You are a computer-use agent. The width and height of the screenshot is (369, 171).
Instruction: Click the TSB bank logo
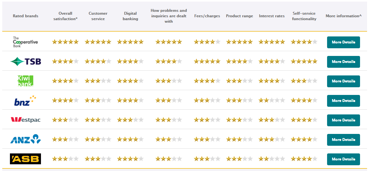pos(25,62)
